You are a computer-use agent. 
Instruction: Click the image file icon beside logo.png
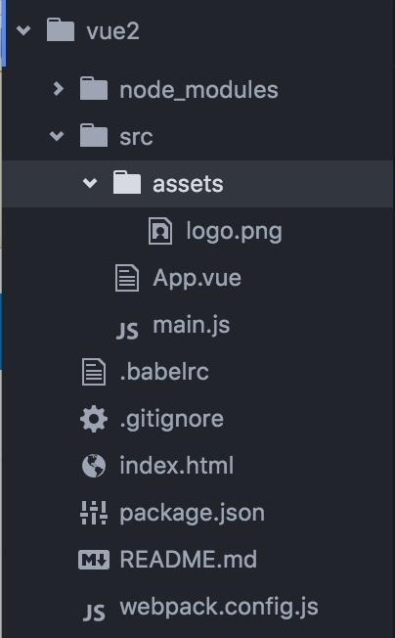click(160, 231)
